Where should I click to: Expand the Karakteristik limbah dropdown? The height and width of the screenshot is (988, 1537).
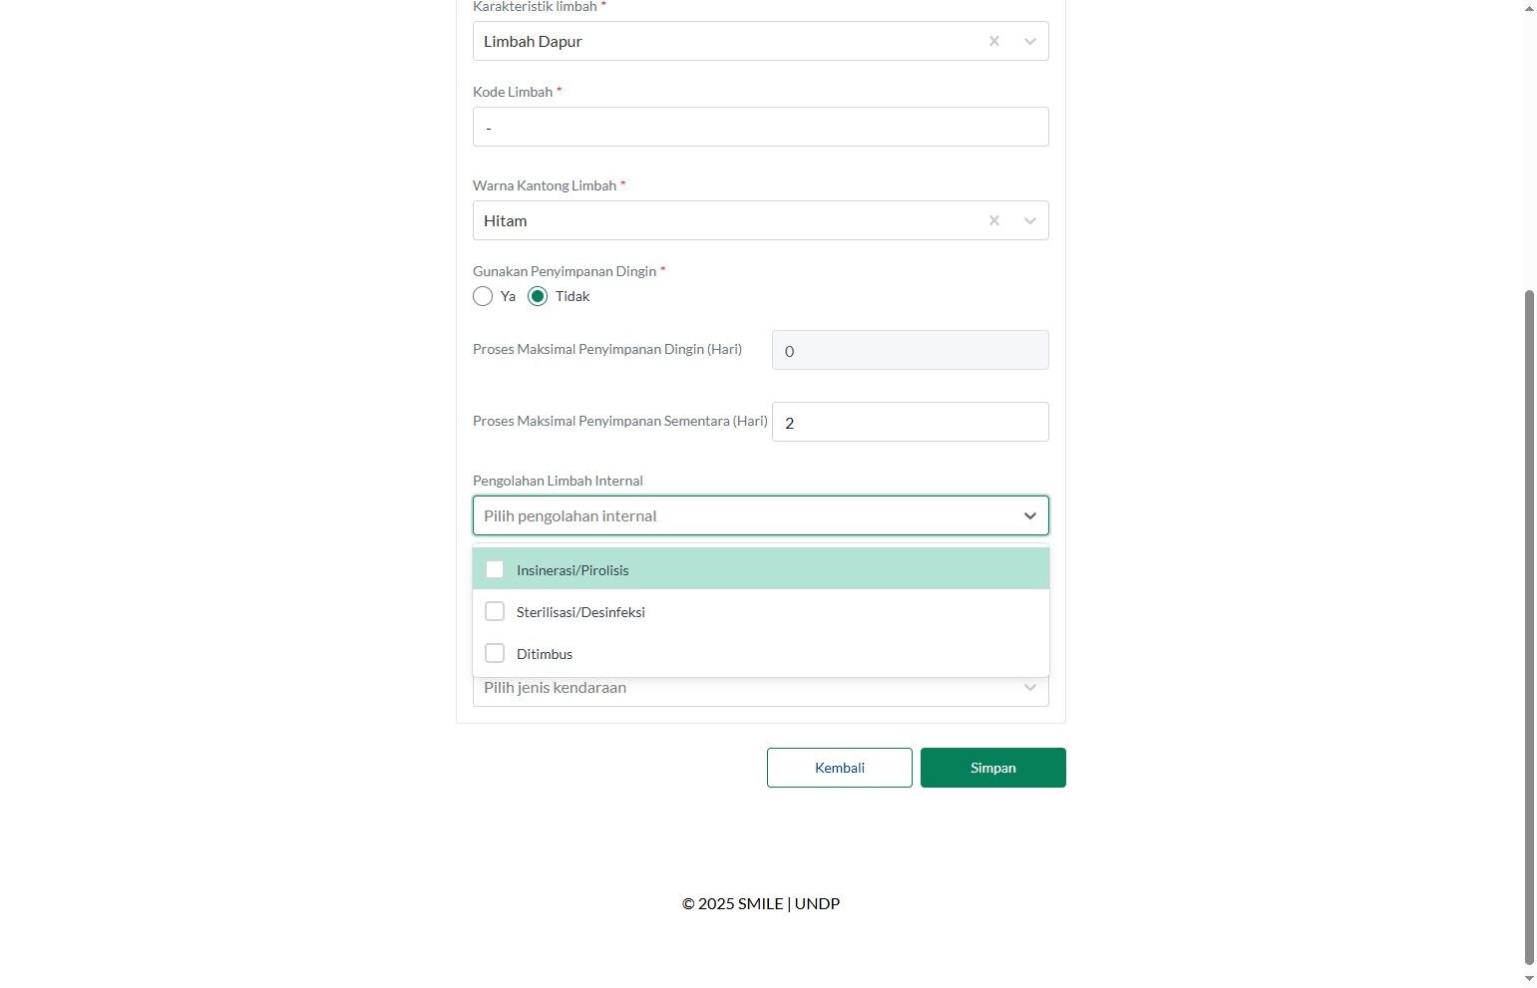1029,41
